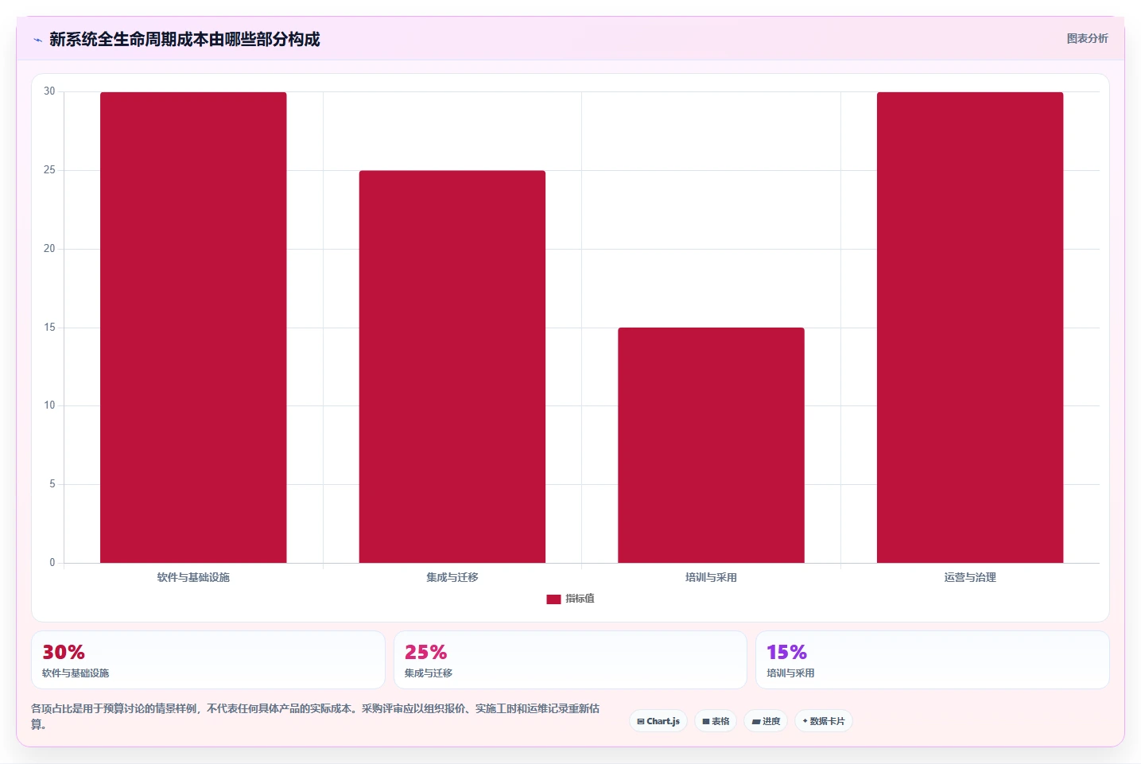This screenshot has width=1141, height=764.
Task: Click the 集成与迁移 x-axis label
Action: [x=452, y=577]
